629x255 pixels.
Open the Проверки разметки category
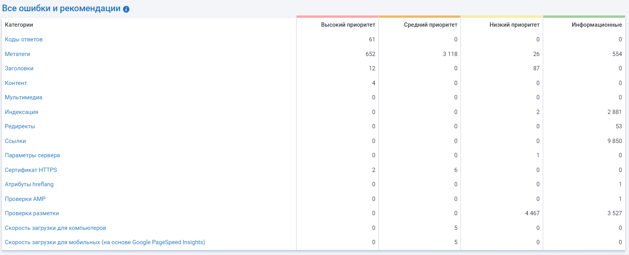[x=32, y=213]
